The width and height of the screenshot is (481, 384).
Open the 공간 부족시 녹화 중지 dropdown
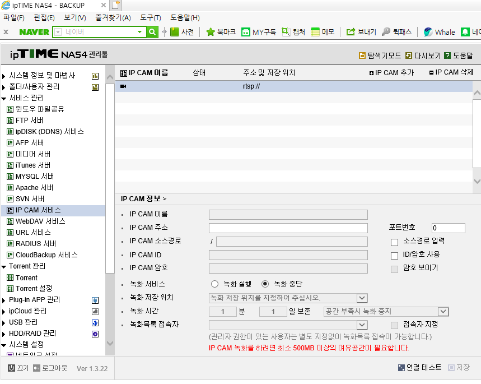click(443, 312)
